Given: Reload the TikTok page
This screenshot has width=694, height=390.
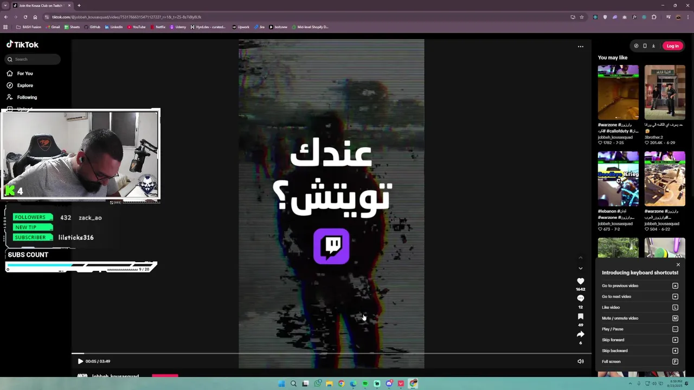Looking at the screenshot, I should pos(25,17).
